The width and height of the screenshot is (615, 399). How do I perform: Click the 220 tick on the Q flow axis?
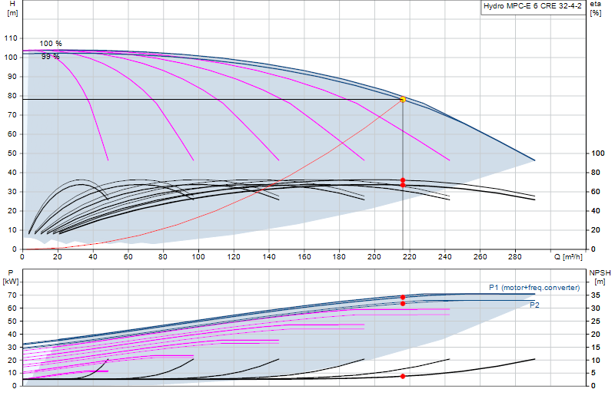pos(410,257)
